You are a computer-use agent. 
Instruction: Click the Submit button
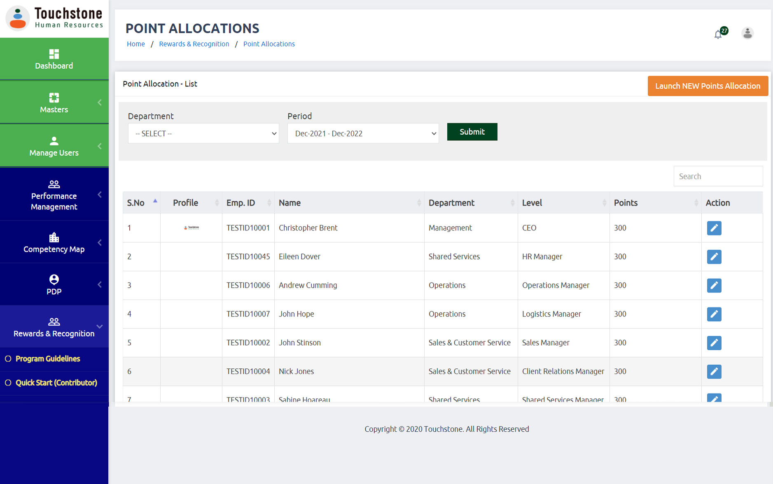click(472, 132)
